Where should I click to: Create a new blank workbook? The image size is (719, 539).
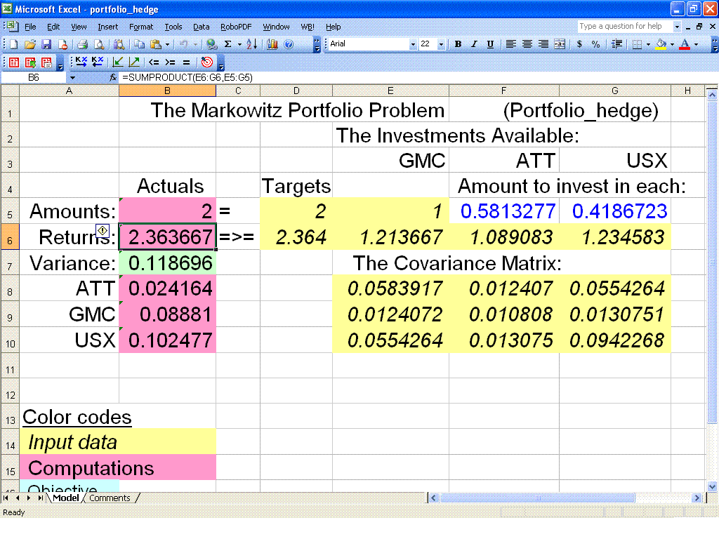14,44
